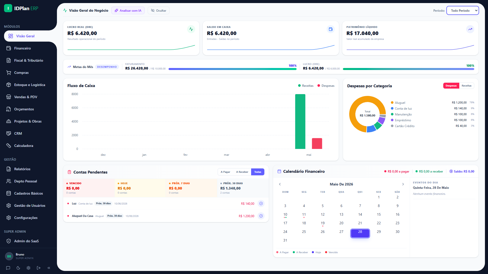Image resolution: width=488 pixels, height=274 pixels.
Task: Collapse the sidebar with double chevron
Action: (x=49, y=268)
